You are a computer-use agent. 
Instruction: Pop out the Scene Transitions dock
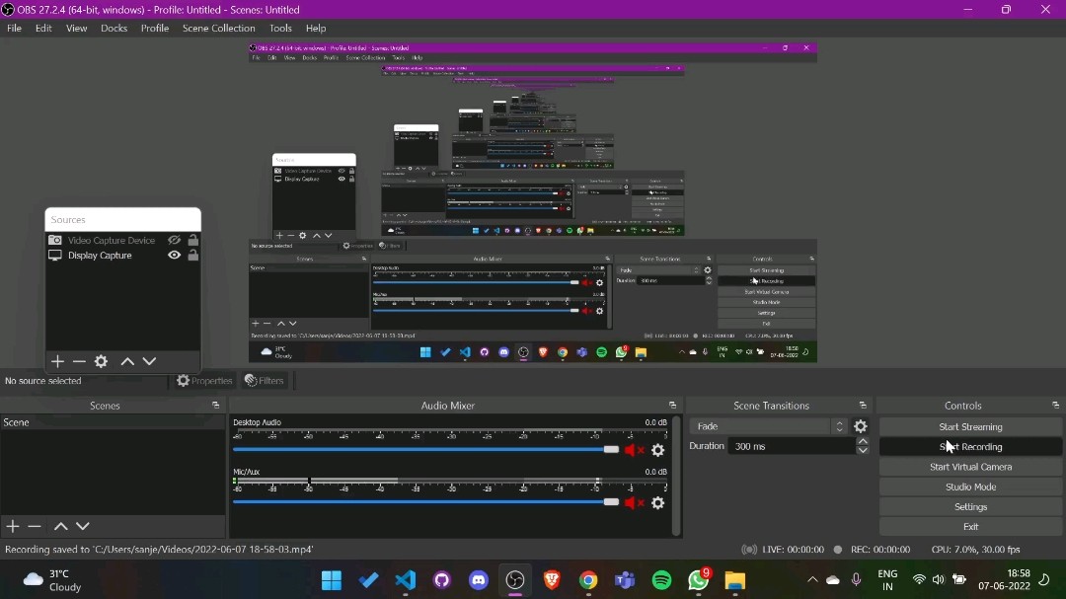point(863,406)
